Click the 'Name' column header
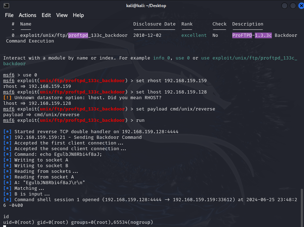The width and height of the screenshot is (304, 227). pos(25,24)
